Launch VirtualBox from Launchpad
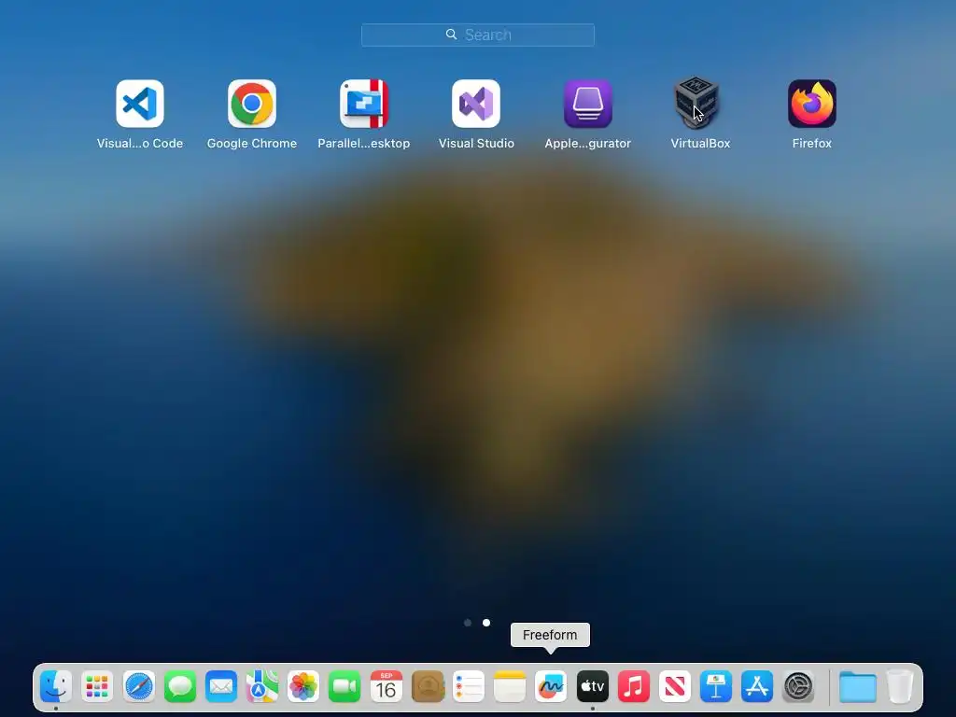Screen dimensions: 956x717 tap(696, 103)
